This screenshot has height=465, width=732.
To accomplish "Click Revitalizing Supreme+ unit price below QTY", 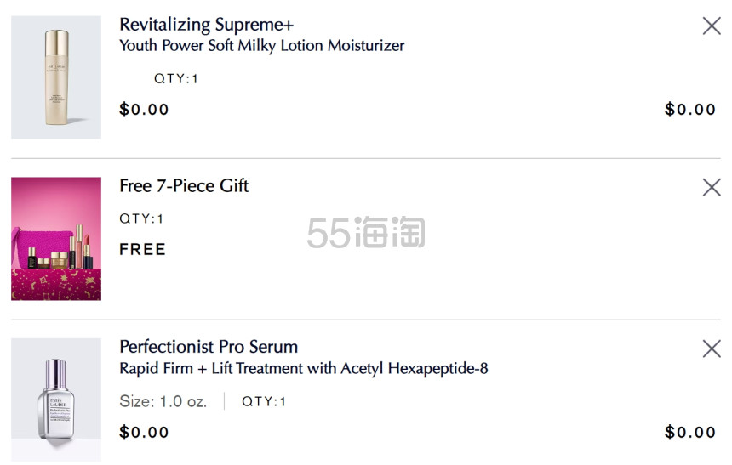I will [x=144, y=109].
